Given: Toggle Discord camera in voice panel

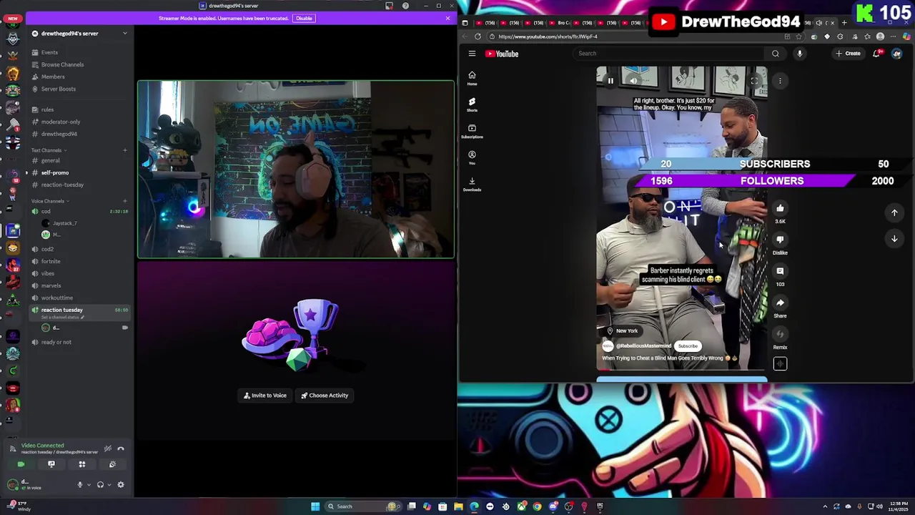Looking at the screenshot, I should coord(21,464).
